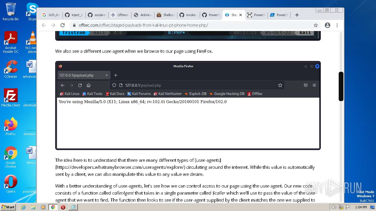
Task: Click the embedded Firefox screenshot image
Action: pyautogui.click(x=188, y=105)
